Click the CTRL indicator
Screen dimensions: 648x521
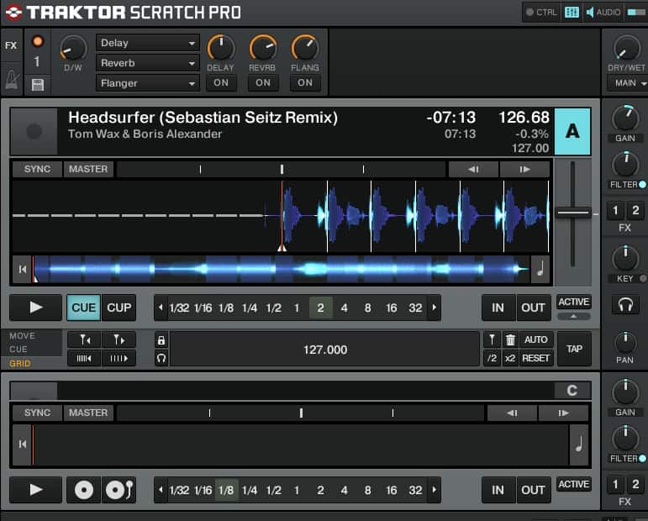pyautogui.click(x=541, y=13)
